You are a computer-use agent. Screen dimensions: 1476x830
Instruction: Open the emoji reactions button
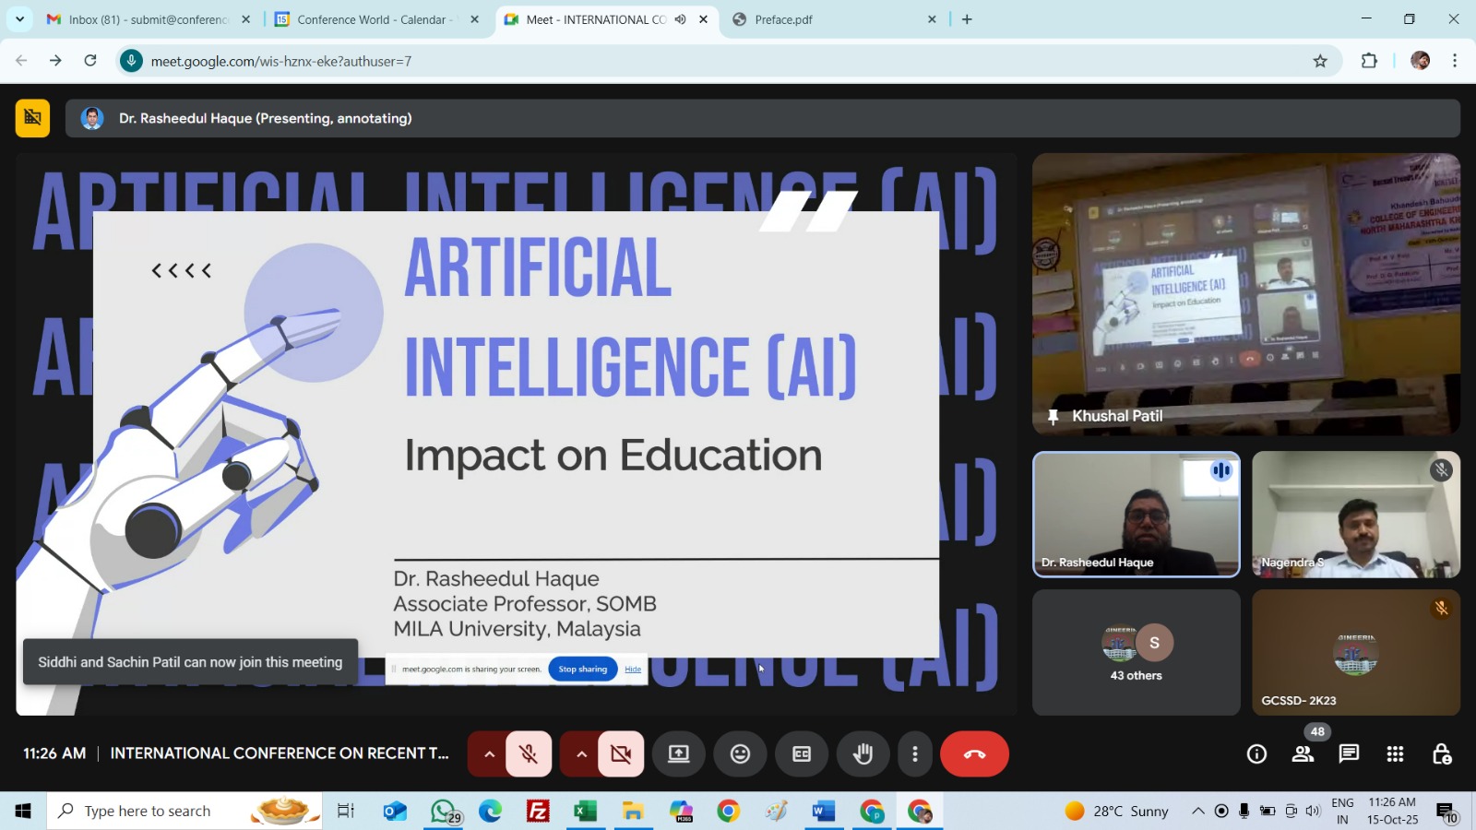point(740,754)
